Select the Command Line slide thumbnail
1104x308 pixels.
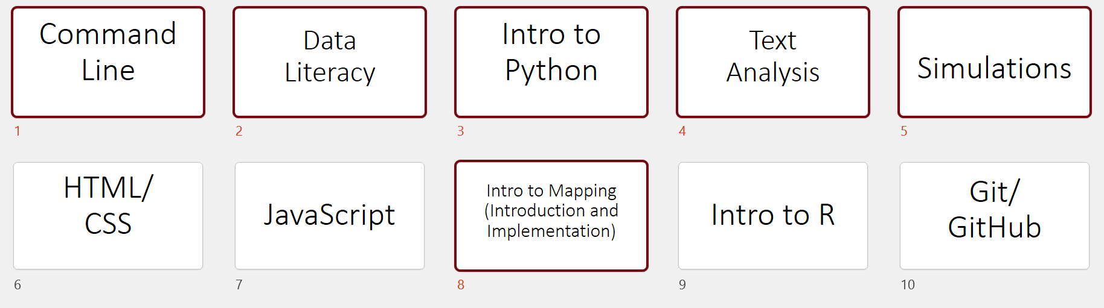click(108, 62)
